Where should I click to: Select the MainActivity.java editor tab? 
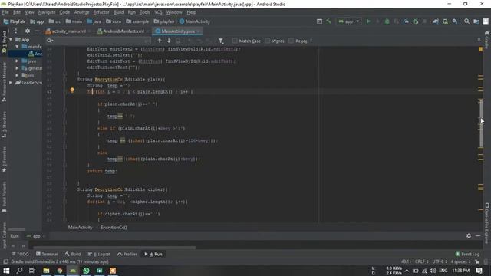point(178,31)
